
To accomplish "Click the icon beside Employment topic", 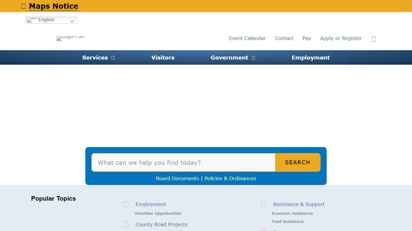I will pyautogui.click(x=126, y=205).
